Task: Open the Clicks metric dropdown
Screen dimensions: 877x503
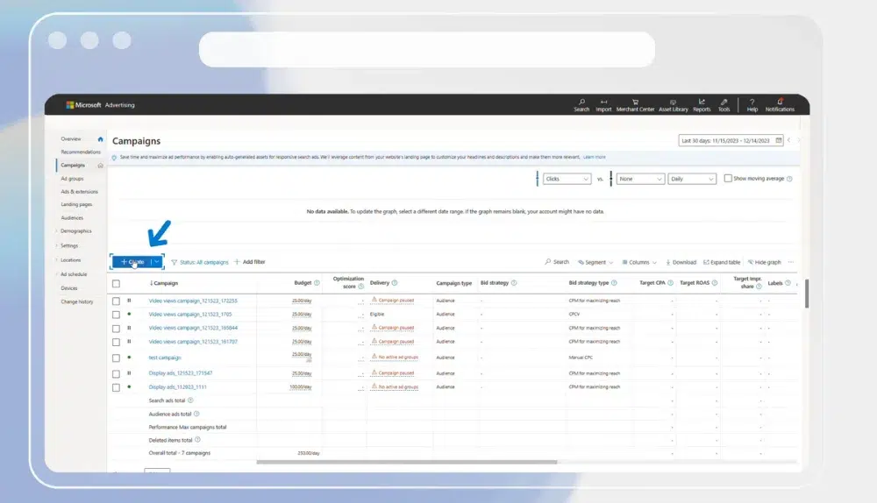Action: pyautogui.click(x=567, y=179)
